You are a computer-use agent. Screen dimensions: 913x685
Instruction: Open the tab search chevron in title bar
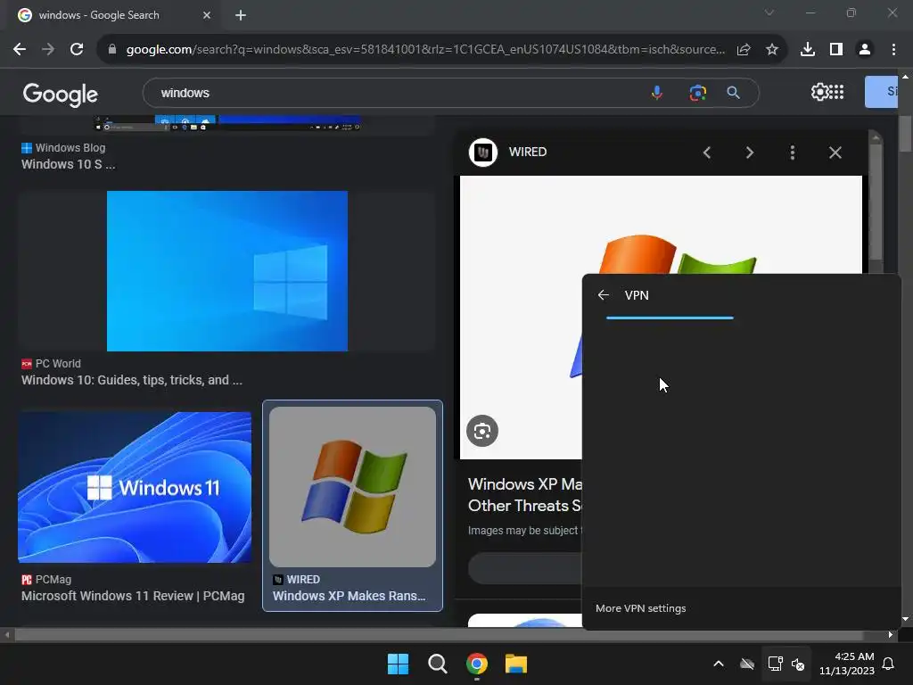[769, 12]
